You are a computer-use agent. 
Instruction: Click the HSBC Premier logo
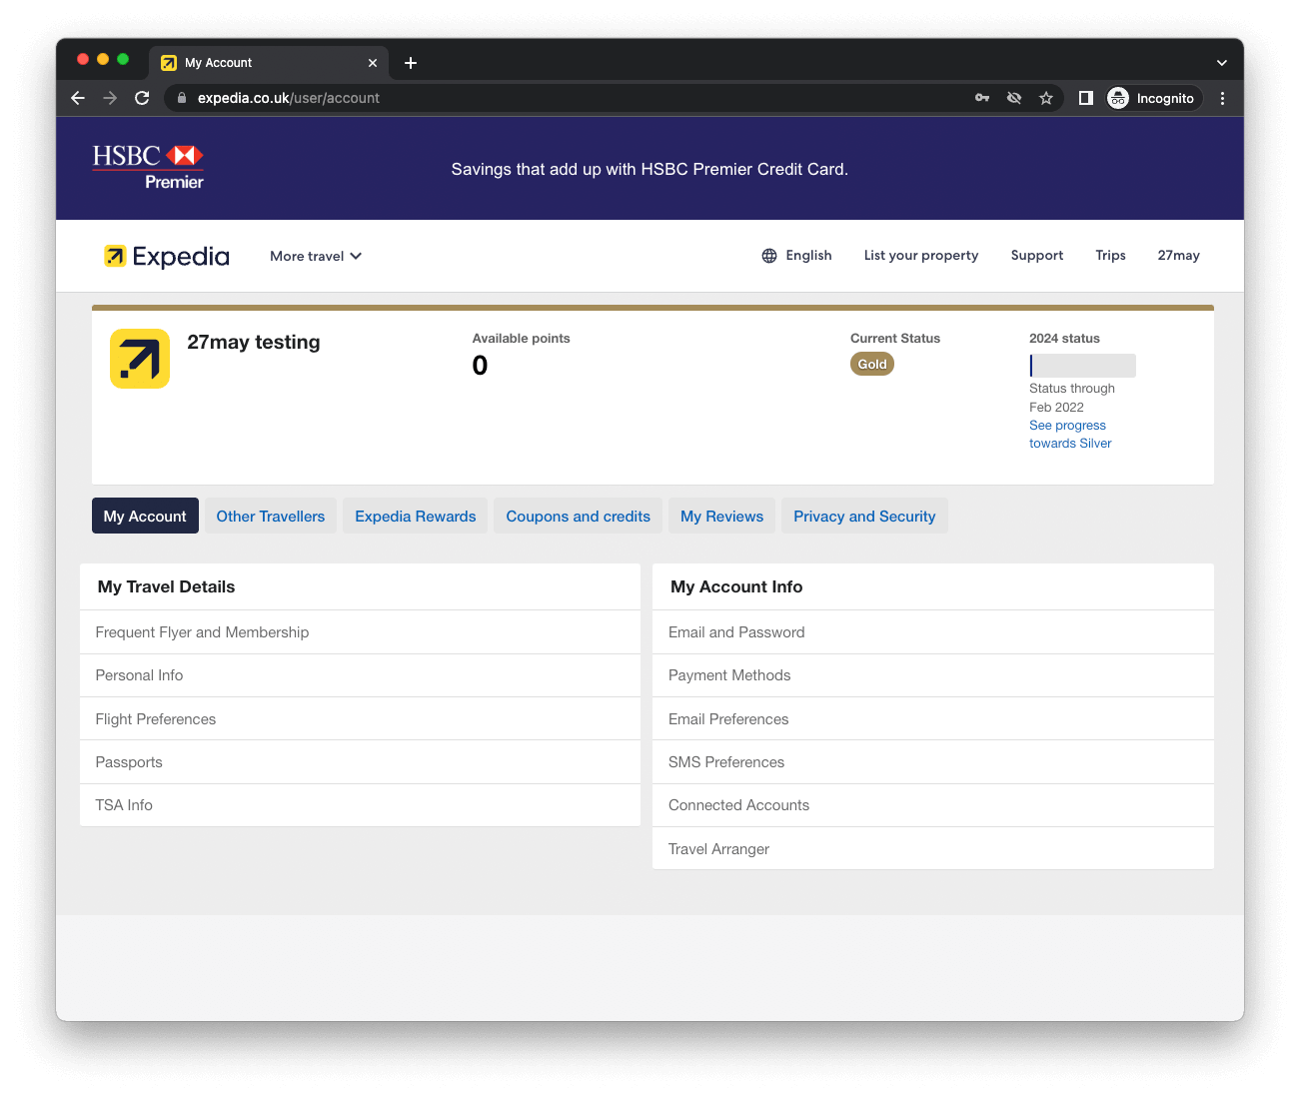[x=148, y=167]
